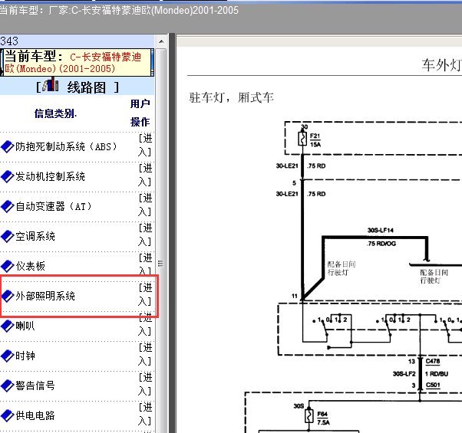This screenshot has width=462, height=433.
Task: Select 喇叭 category text
Action: [25, 326]
